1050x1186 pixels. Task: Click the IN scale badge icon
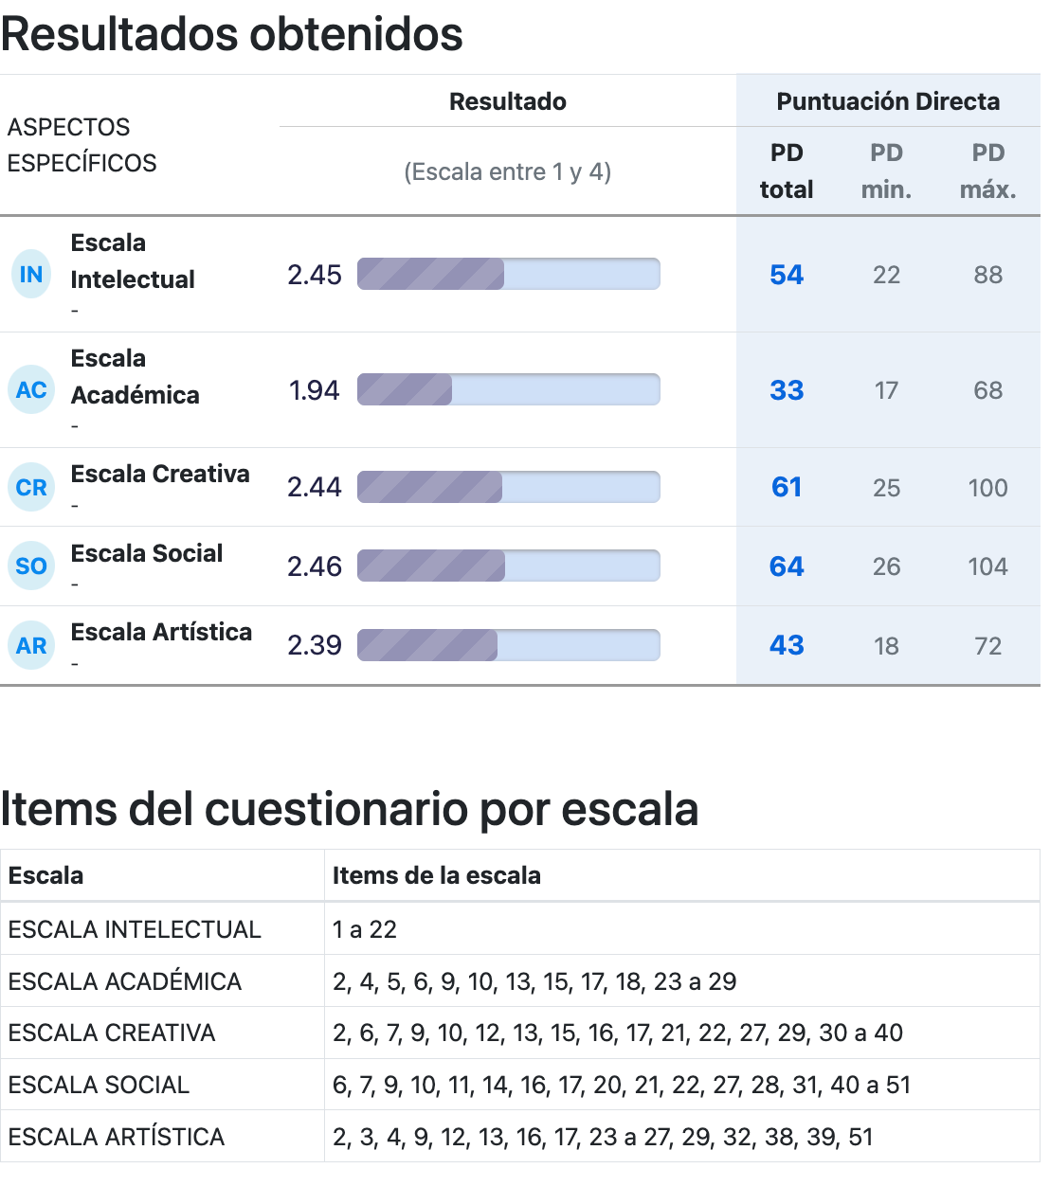(31, 275)
